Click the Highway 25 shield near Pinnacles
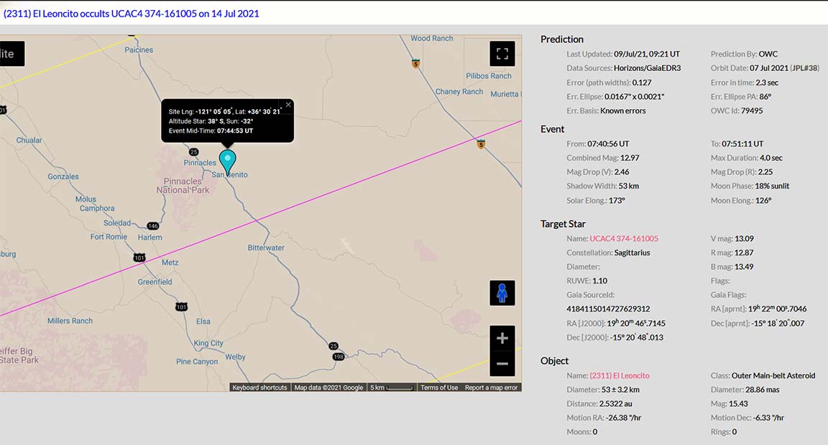This screenshot has height=445, width=828. pos(194,152)
